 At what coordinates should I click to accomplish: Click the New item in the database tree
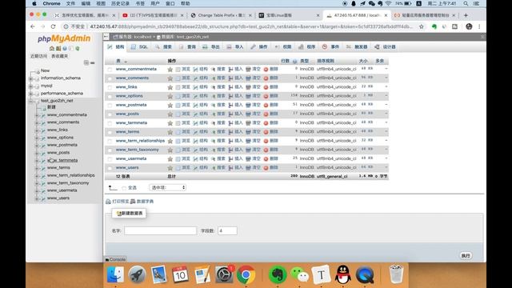click(x=45, y=70)
